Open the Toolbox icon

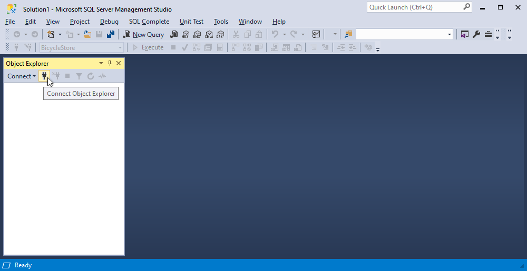click(x=488, y=34)
